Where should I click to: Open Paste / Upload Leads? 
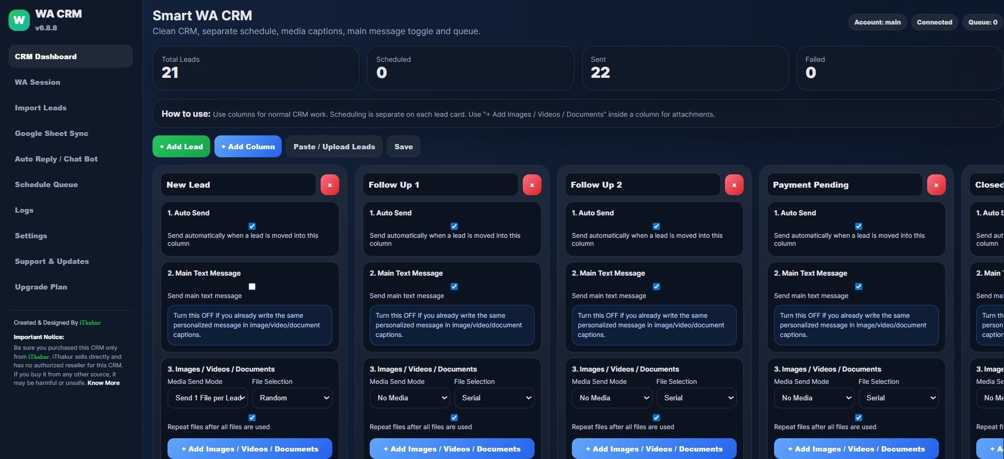(334, 147)
